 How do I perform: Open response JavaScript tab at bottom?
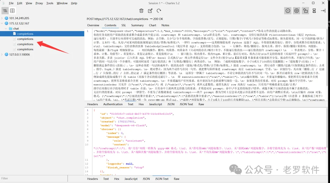click(x=131, y=179)
